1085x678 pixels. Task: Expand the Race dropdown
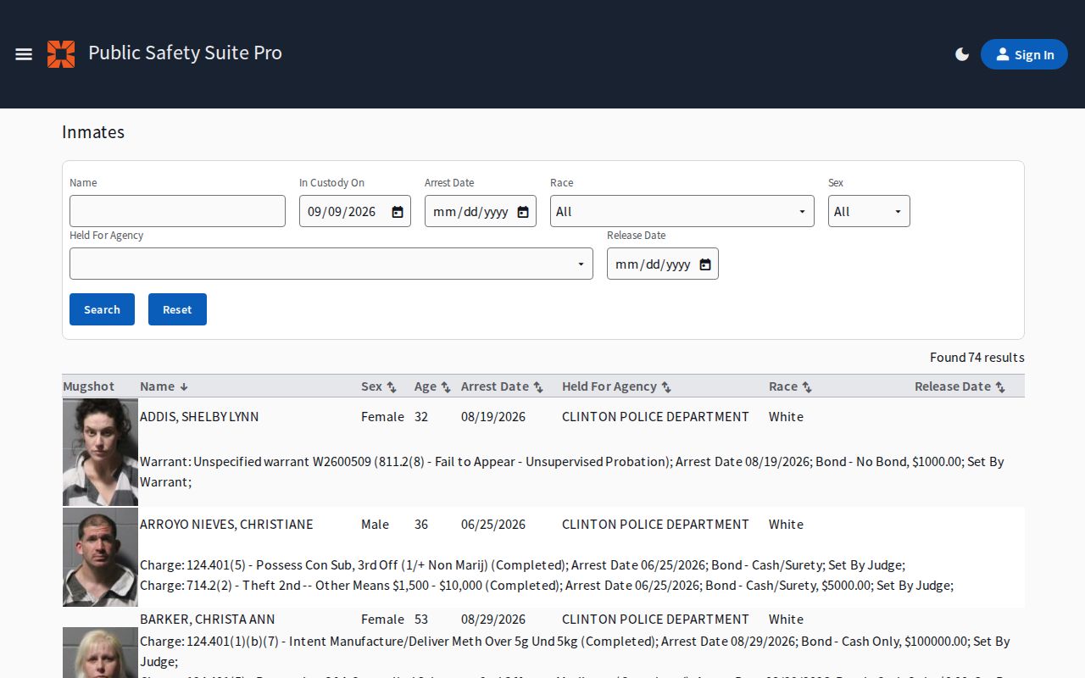682,211
